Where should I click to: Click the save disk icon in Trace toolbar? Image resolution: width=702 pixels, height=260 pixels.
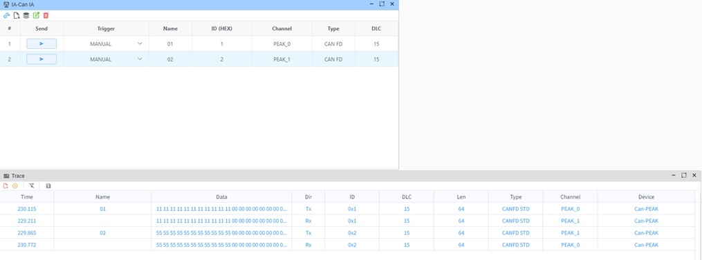pyautogui.click(x=48, y=186)
